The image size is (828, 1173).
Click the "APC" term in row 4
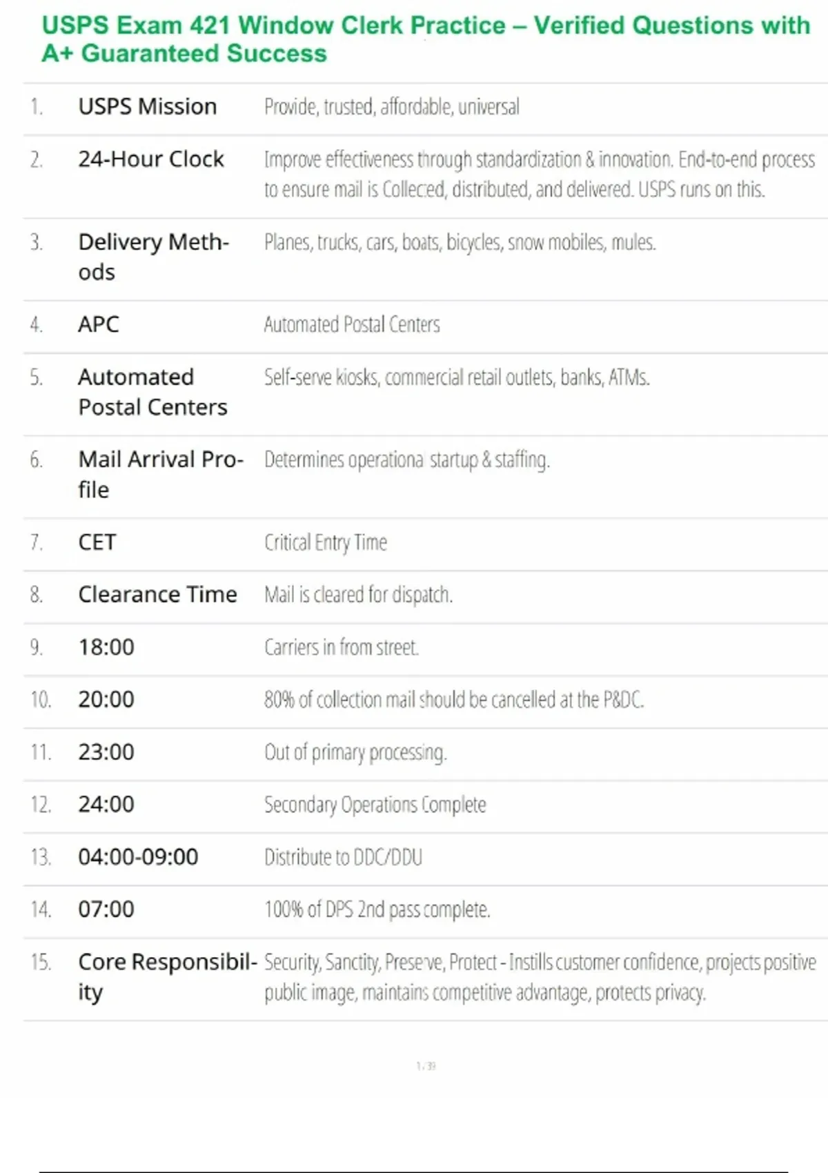tap(99, 324)
